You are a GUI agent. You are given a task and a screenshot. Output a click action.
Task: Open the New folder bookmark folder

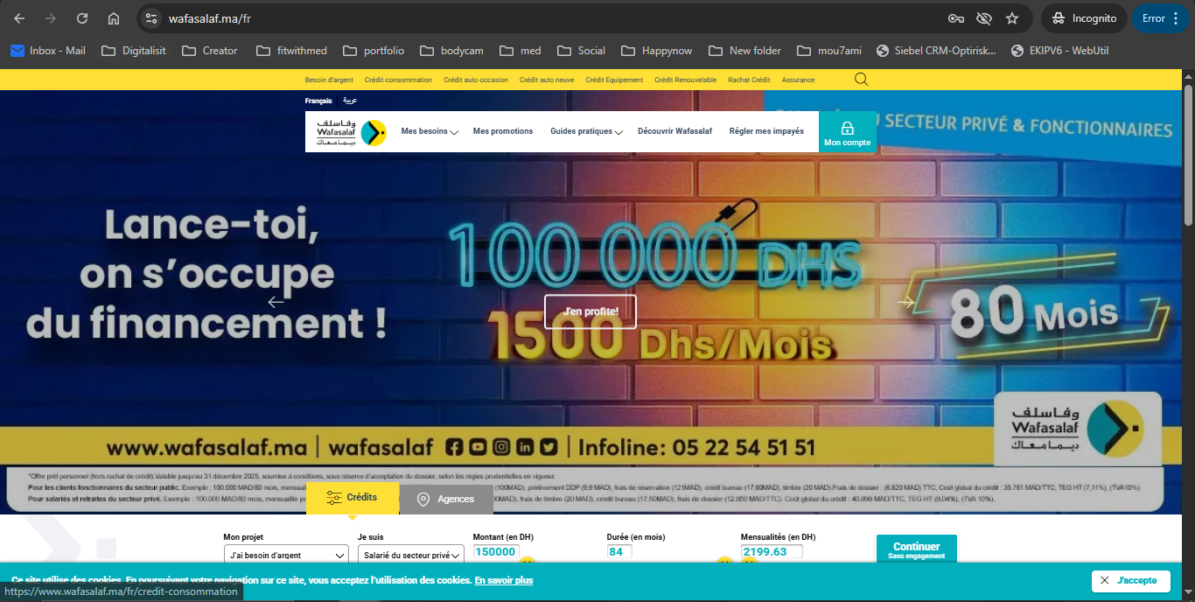[745, 51]
